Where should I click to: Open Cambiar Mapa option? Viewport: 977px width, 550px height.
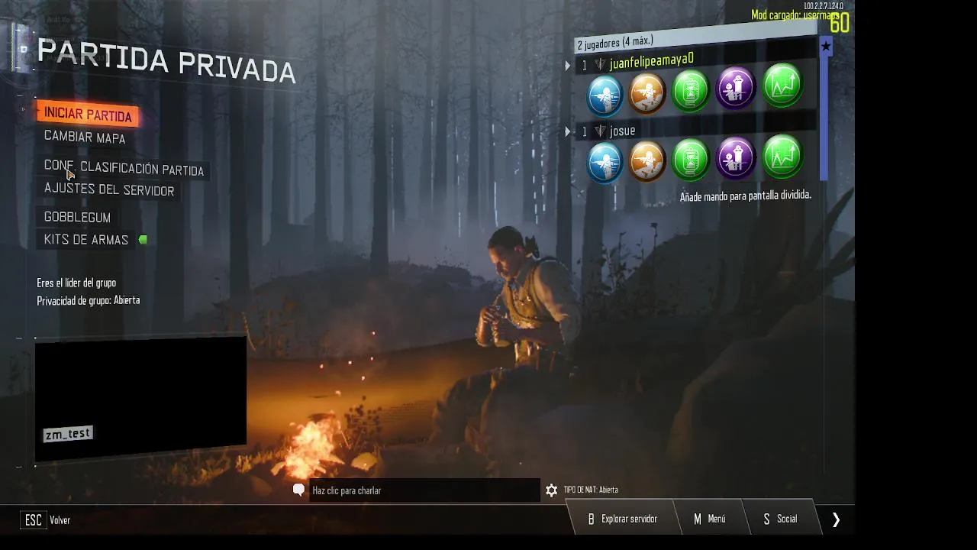coord(85,137)
